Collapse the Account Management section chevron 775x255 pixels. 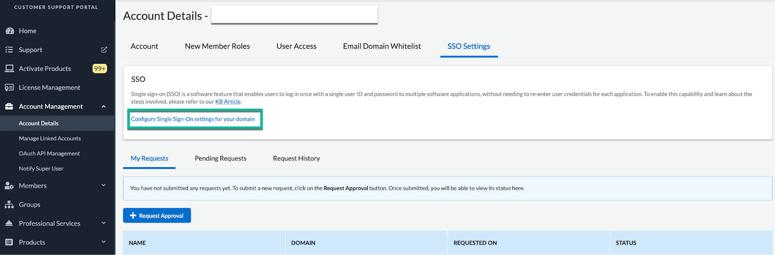tap(104, 107)
